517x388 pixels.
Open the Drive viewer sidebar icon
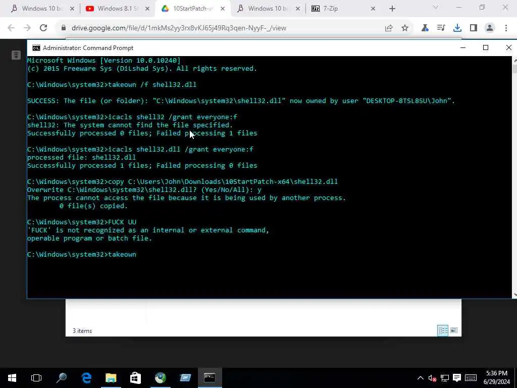tap(16, 55)
